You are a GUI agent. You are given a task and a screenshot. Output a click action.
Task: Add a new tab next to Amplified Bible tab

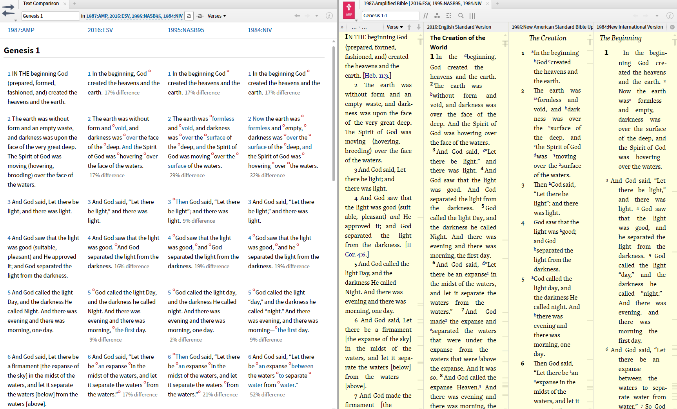point(497,4)
